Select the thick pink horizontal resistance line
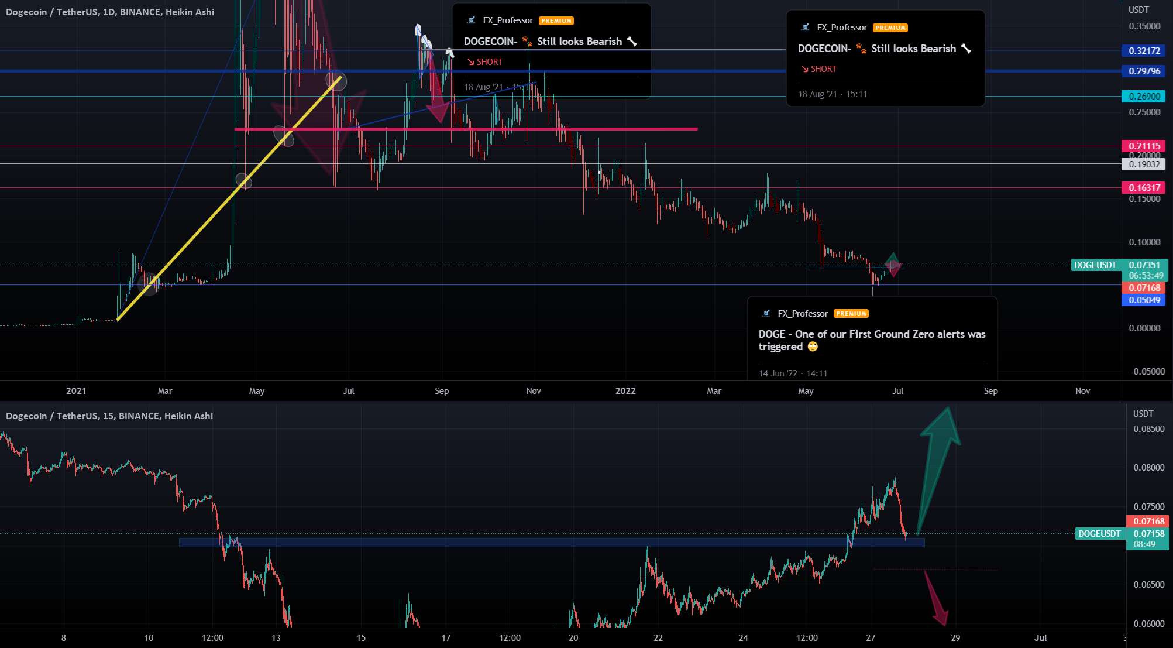 click(466, 129)
